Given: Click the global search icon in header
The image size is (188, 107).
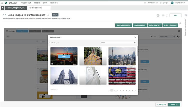Looking at the screenshot, I should [145, 3].
